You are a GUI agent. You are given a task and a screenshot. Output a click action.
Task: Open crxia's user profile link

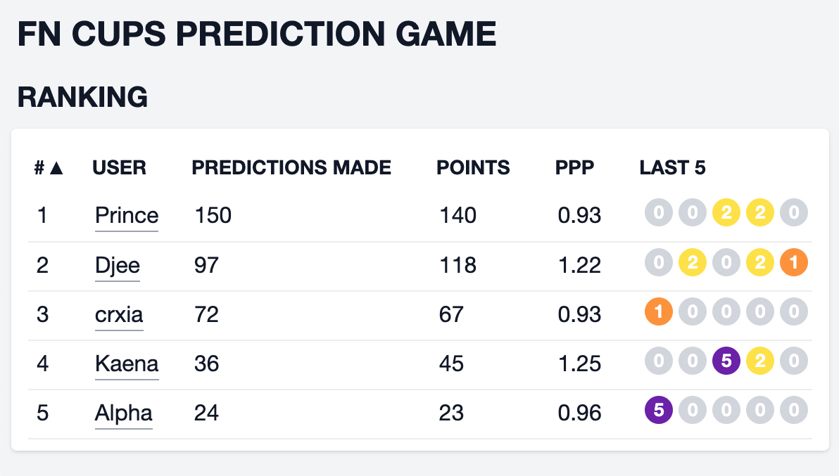click(119, 314)
